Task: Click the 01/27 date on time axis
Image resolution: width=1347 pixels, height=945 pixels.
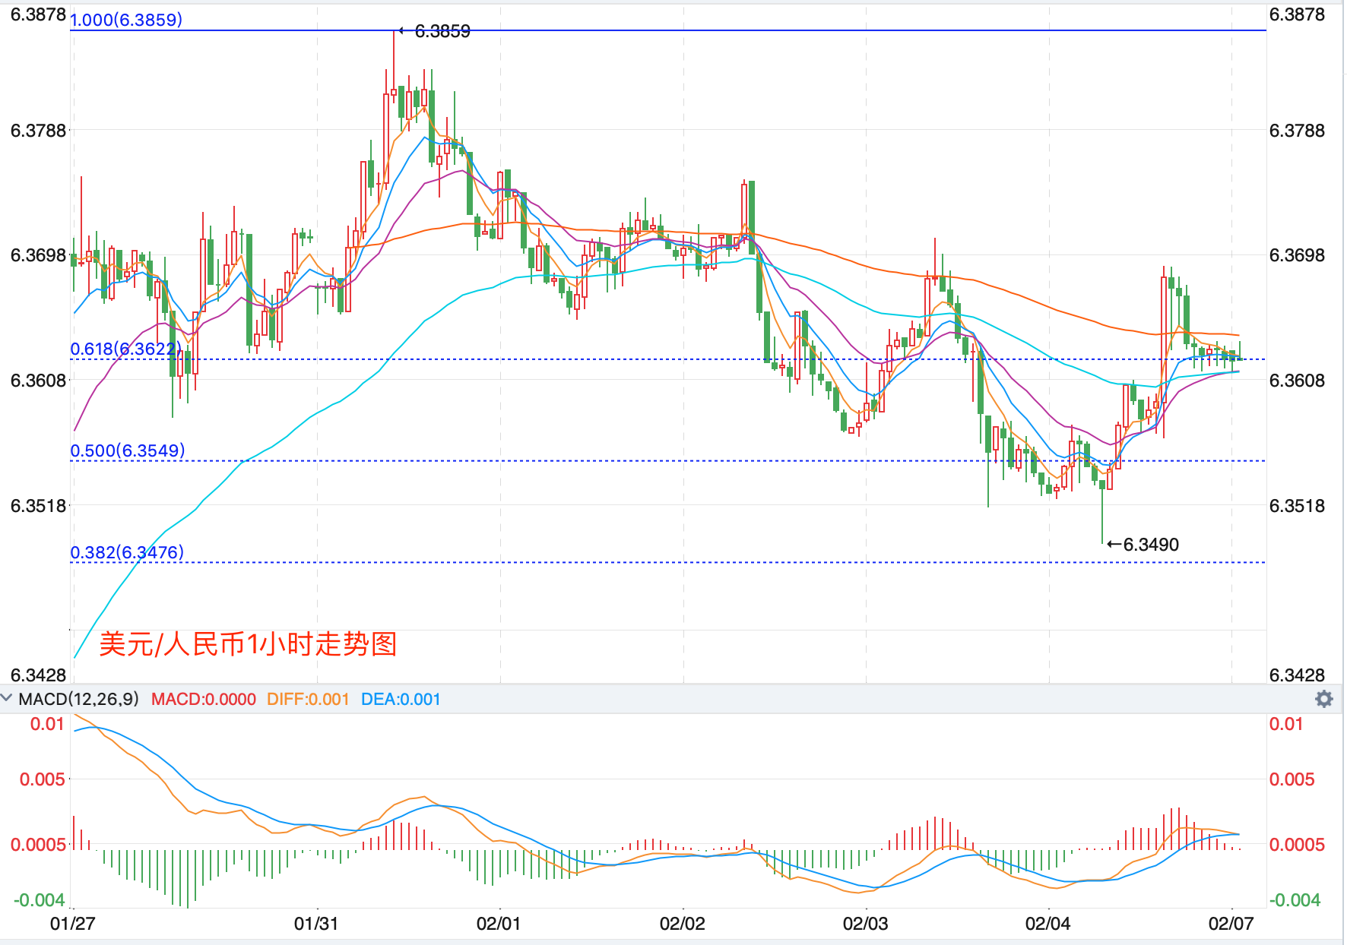Action: click(x=72, y=924)
